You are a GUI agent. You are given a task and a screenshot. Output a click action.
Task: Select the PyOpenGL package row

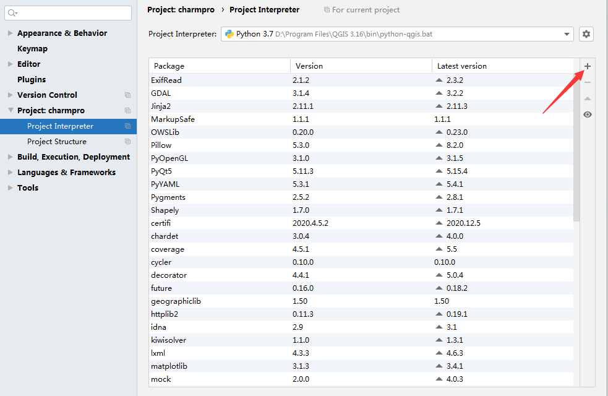361,158
